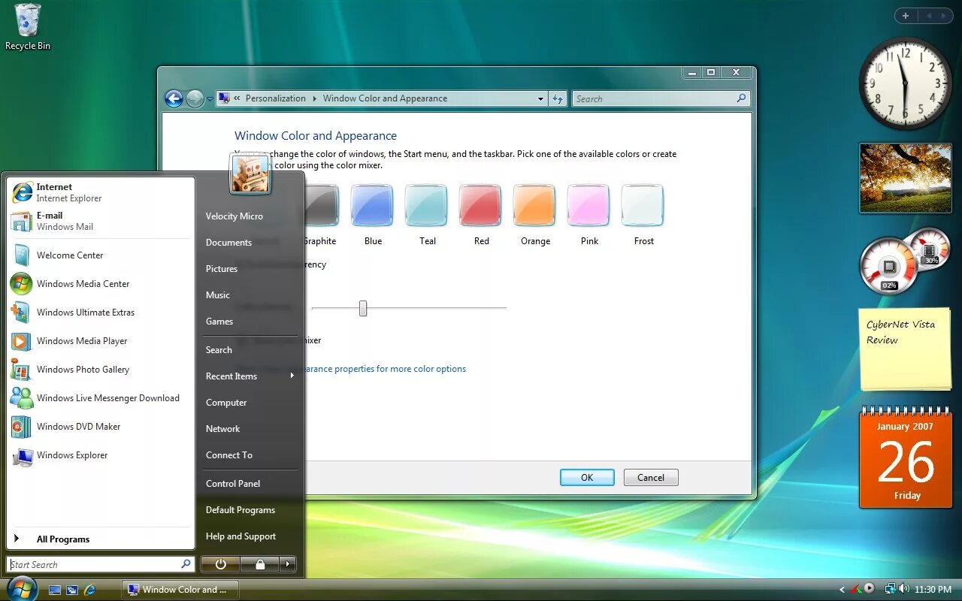Click the Search field in Personalization window
The height and width of the screenshot is (601, 962).
pos(661,98)
